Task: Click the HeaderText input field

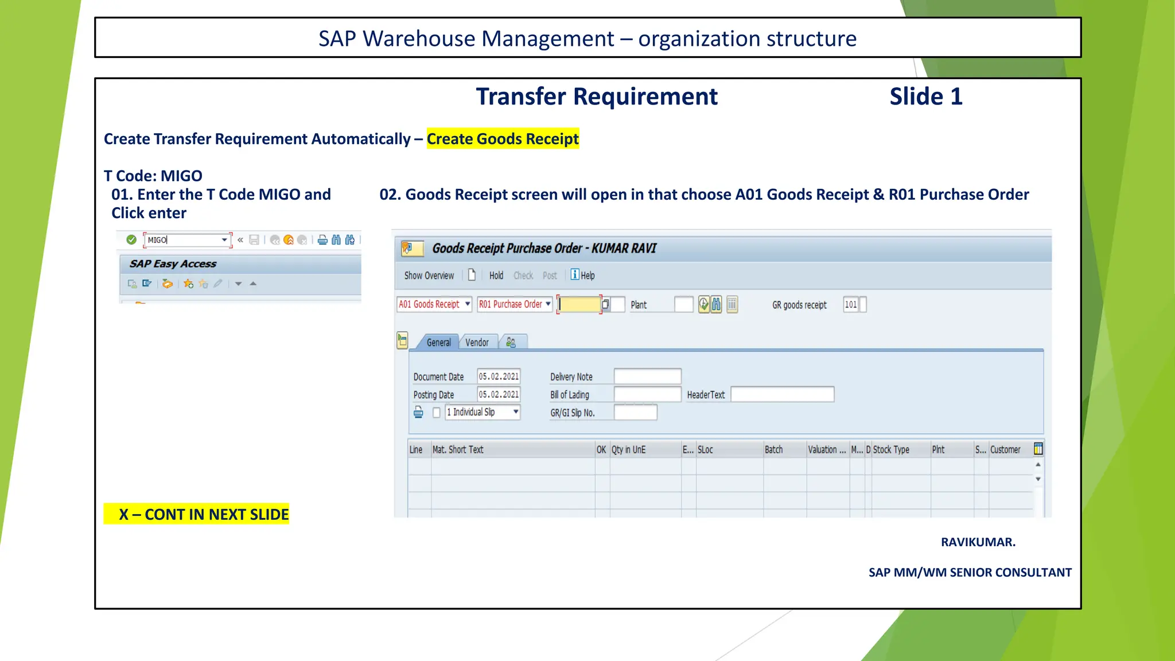Action: click(x=782, y=394)
